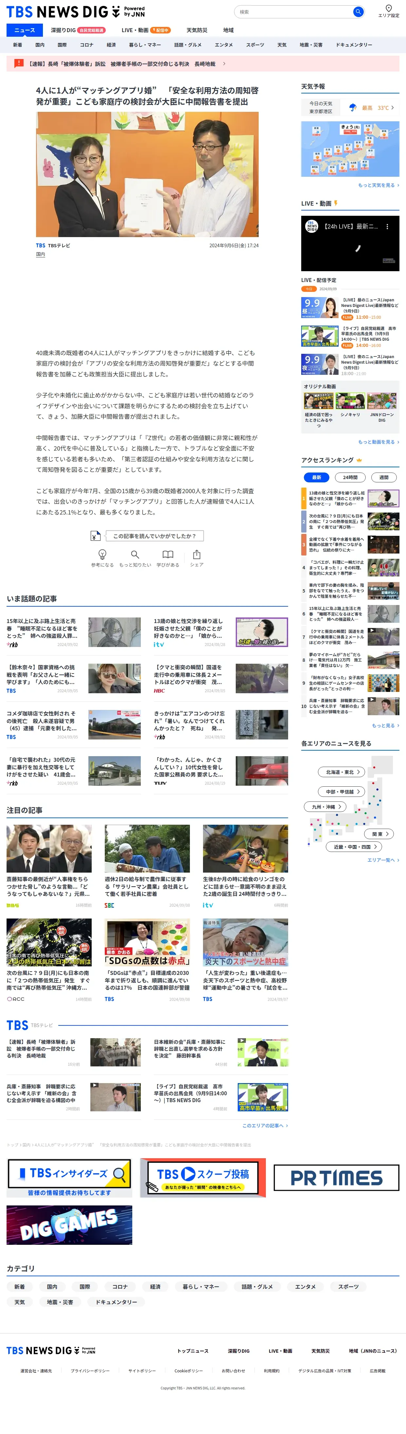The width and height of the screenshot is (406, 1434).
Task: Click the TBSインサイダーズ banner
Action: point(69,1178)
